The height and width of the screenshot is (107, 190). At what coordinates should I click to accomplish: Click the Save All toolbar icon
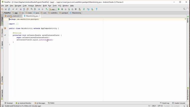click(x=6, y=9)
